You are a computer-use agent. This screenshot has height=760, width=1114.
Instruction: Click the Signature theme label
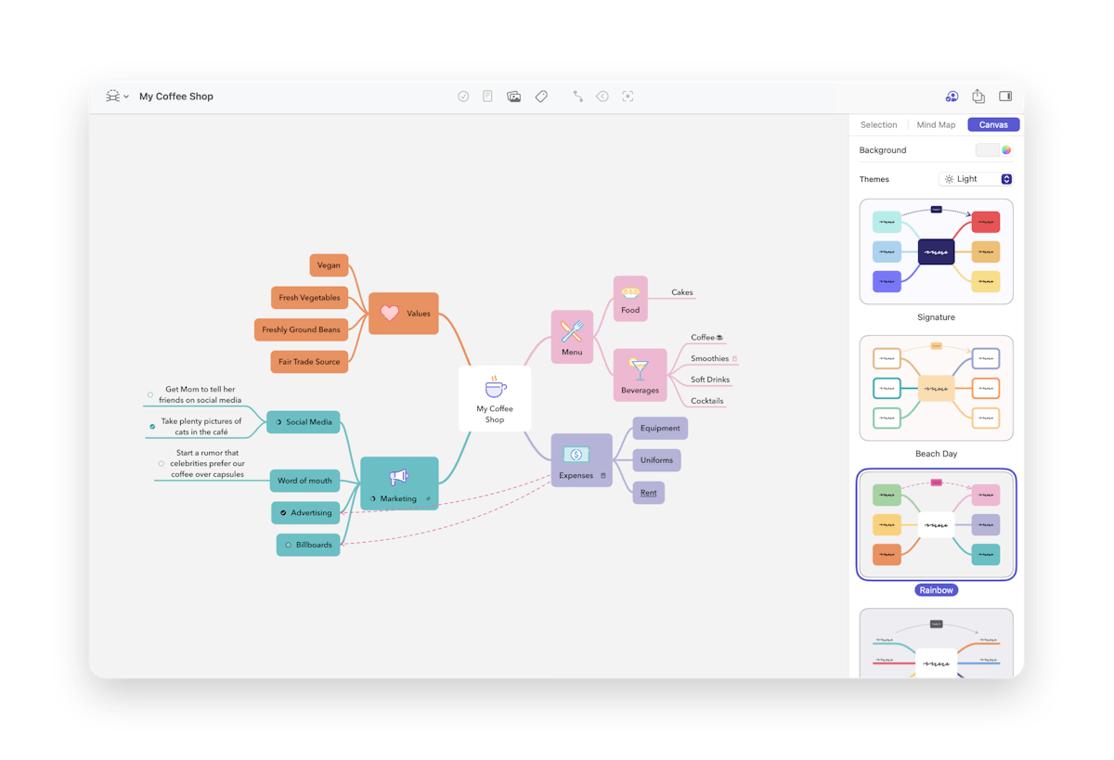click(x=936, y=317)
